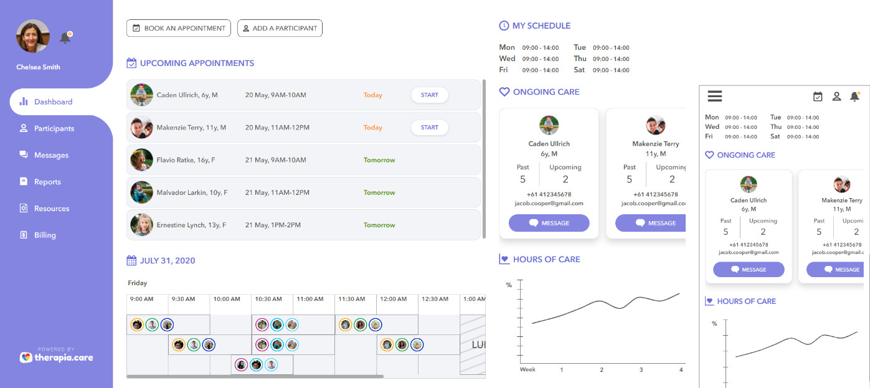The width and height of the screenshot is (870, 388).
Task: Start Caden Ullrich's appointment
Action: pyautogui.click(x=429, y=95)
